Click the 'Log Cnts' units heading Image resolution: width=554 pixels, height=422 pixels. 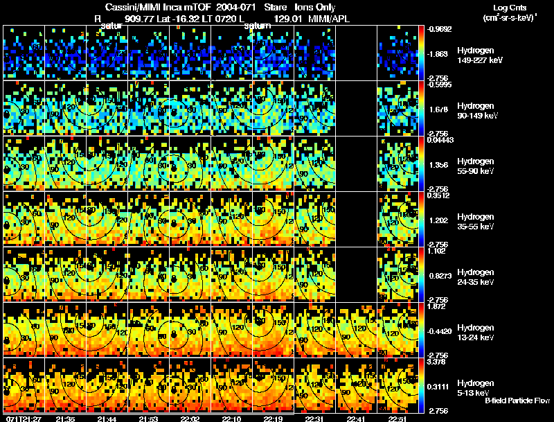pyautogui.click(x=509, y=8)
